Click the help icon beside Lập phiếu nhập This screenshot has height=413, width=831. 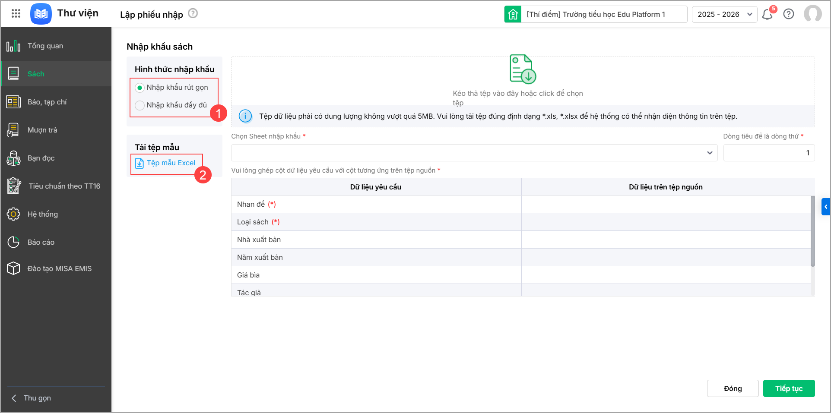tap(193, 13)
